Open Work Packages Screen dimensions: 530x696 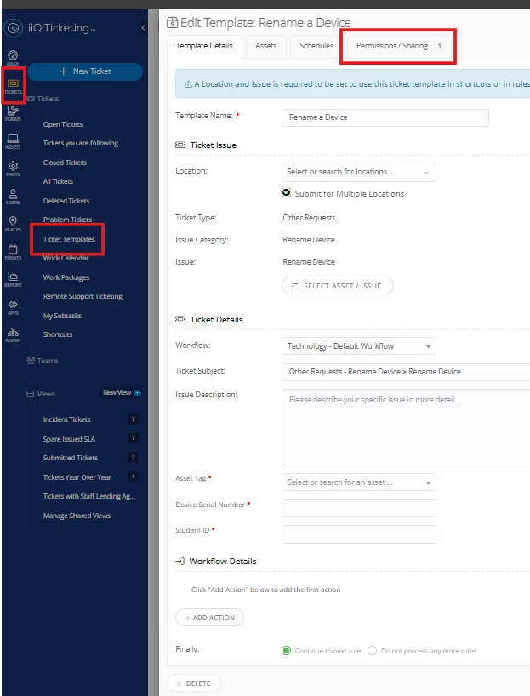click(x=66, y=277)
